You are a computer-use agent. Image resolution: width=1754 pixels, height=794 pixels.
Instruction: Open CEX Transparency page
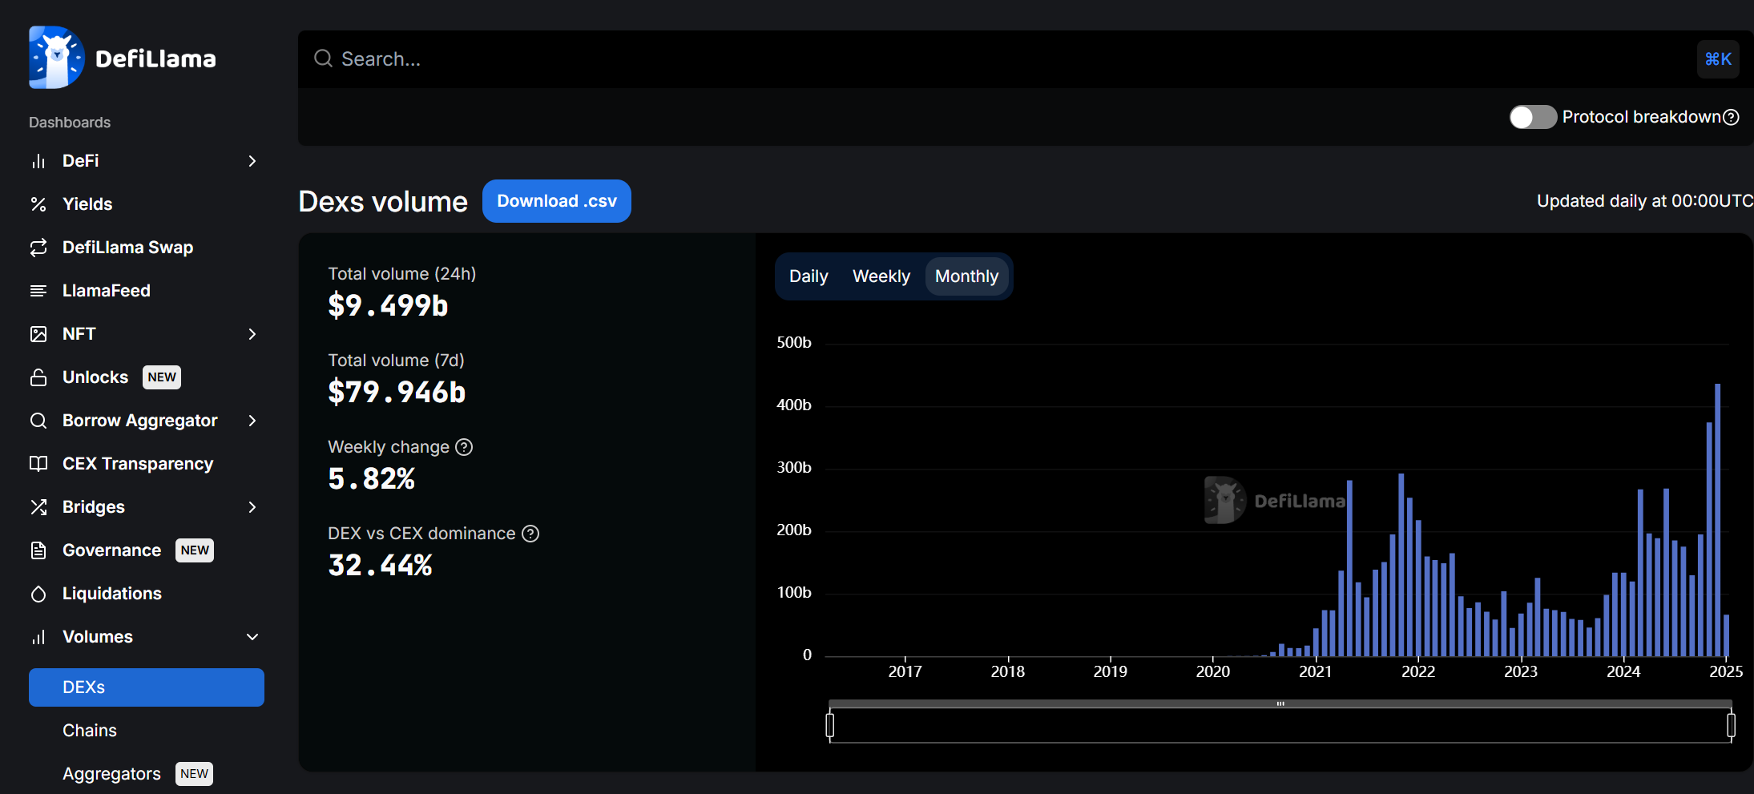(x=138, y=464)
